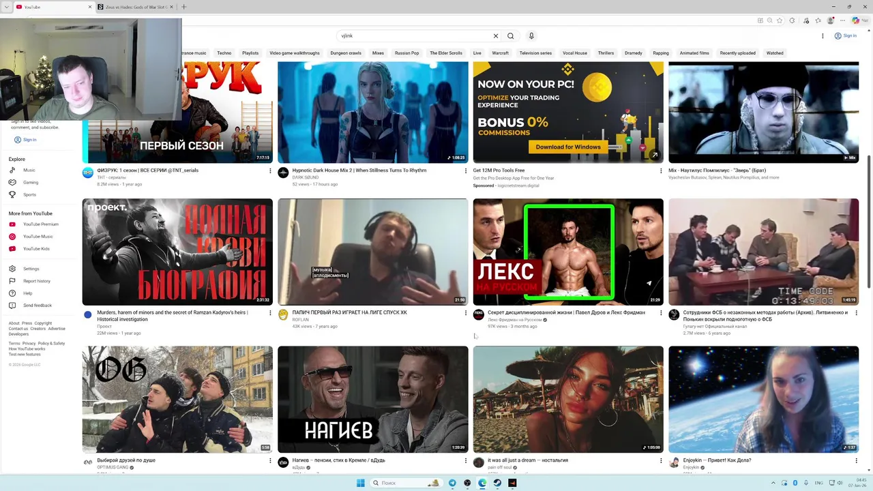This screenshot has width=873, height=491.
Task: Select the Watched filter chip
Action: tap(775, 53)
